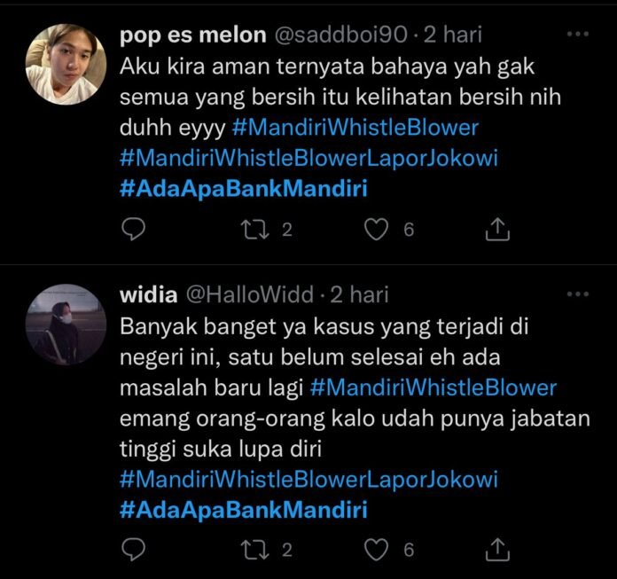
Task: Open #MandiriWhistleBlower hashtag in first tweet
Action: click(x=355, y=128)
